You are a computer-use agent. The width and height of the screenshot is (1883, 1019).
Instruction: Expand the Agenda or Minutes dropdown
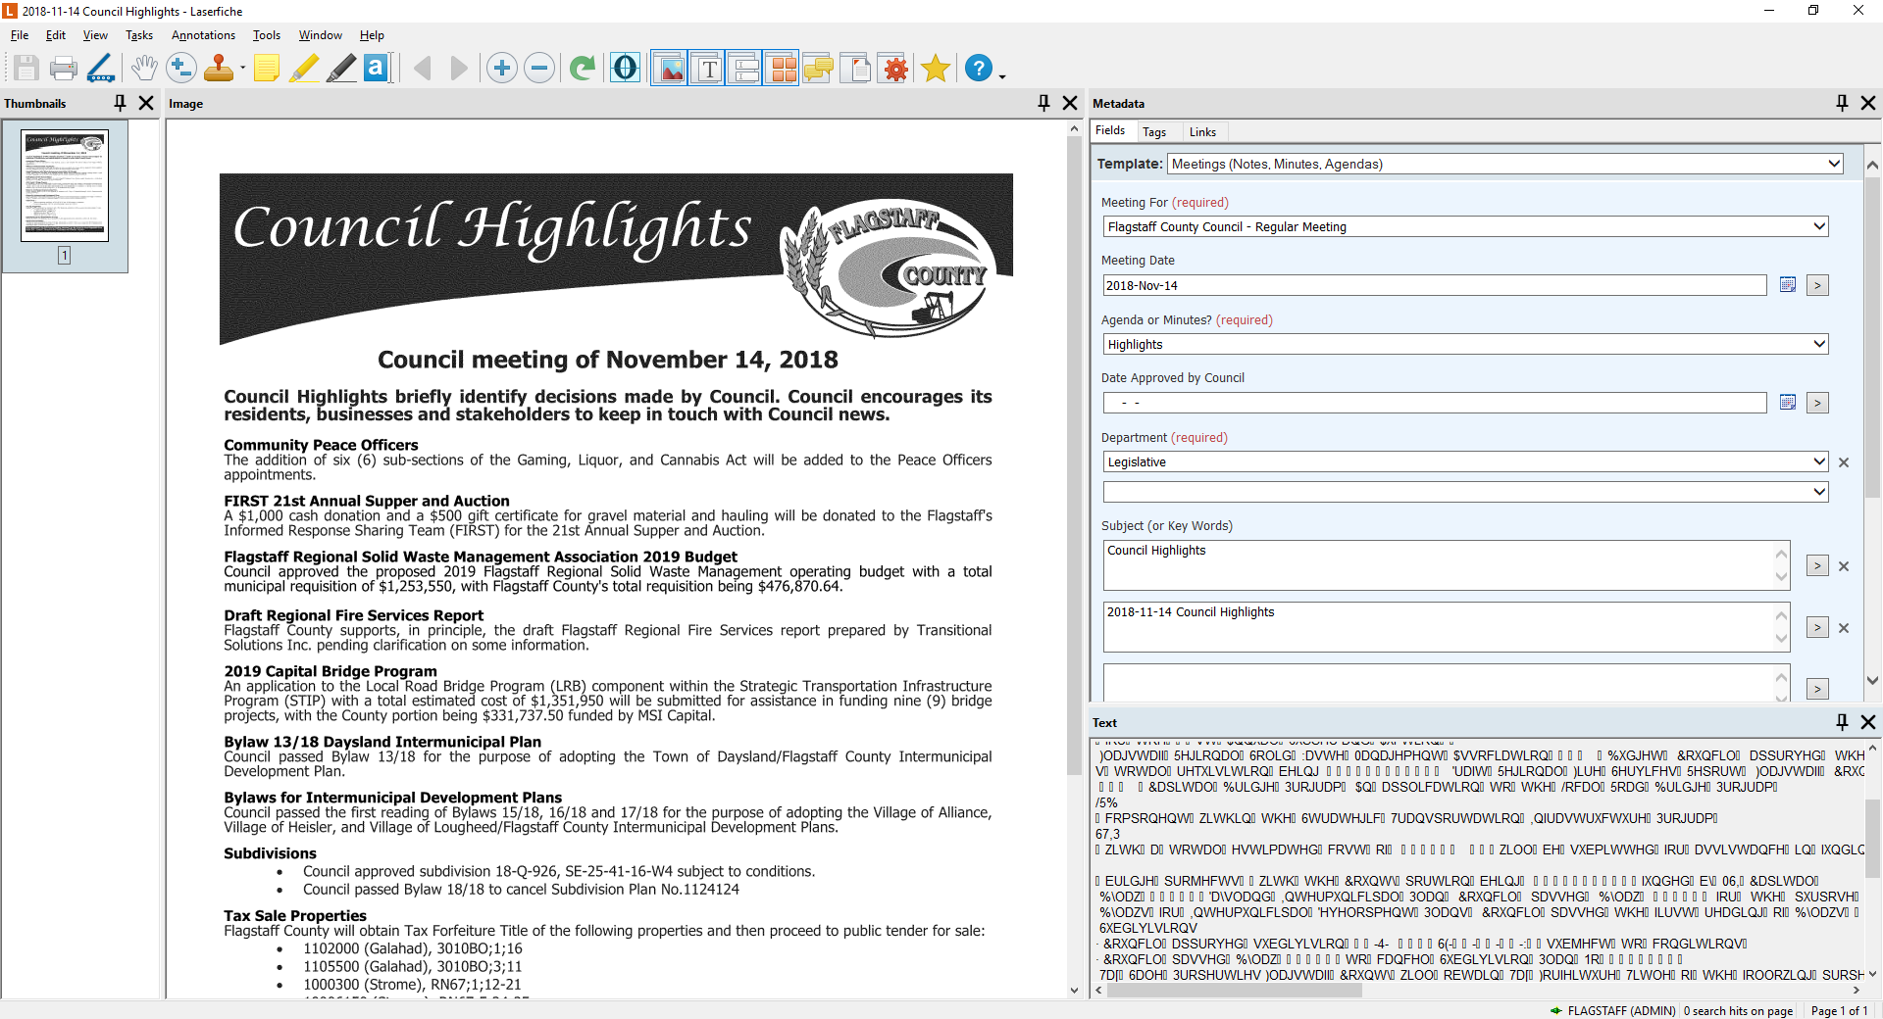tap(1819, 344)
